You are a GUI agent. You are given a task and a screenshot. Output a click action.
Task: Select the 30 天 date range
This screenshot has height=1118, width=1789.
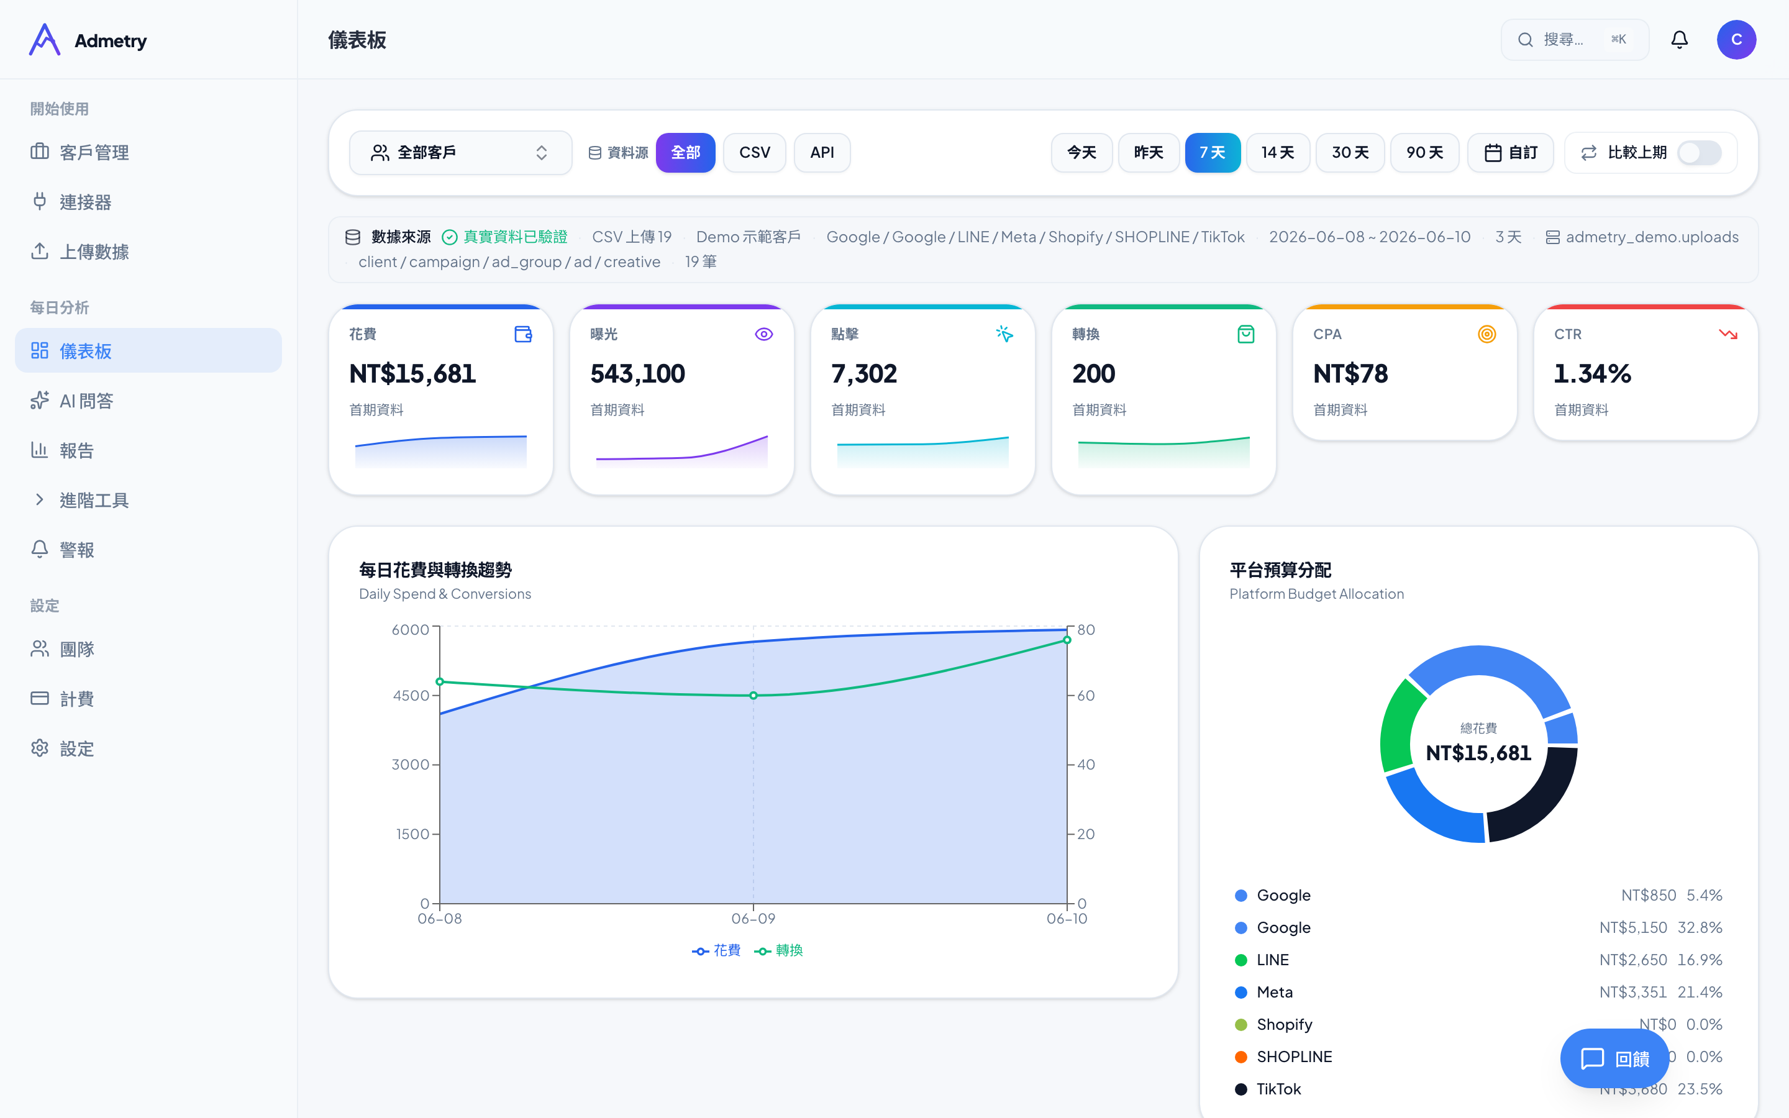coord(1350,152)
